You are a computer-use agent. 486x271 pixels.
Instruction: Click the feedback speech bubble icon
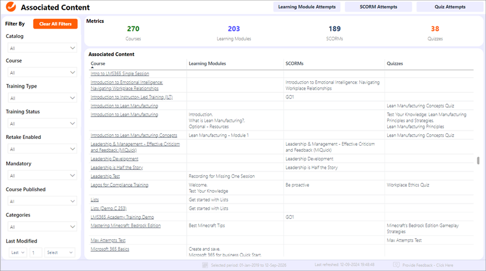click(x=396, y=265)
